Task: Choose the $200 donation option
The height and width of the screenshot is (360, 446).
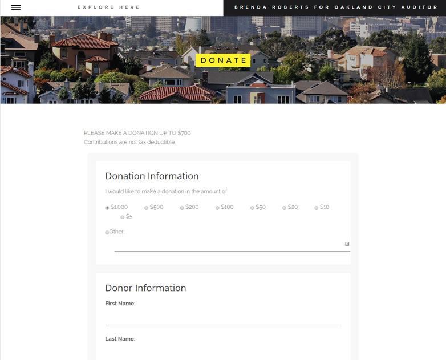Action: (182, 208)
